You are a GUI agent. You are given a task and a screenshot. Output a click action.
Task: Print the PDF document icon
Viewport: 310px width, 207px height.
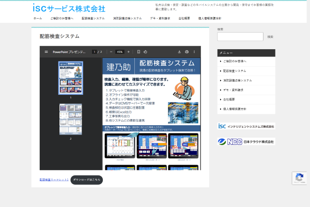[187, 52]
